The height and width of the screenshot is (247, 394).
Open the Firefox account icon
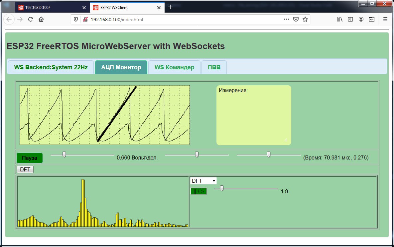tap(361, 19)
